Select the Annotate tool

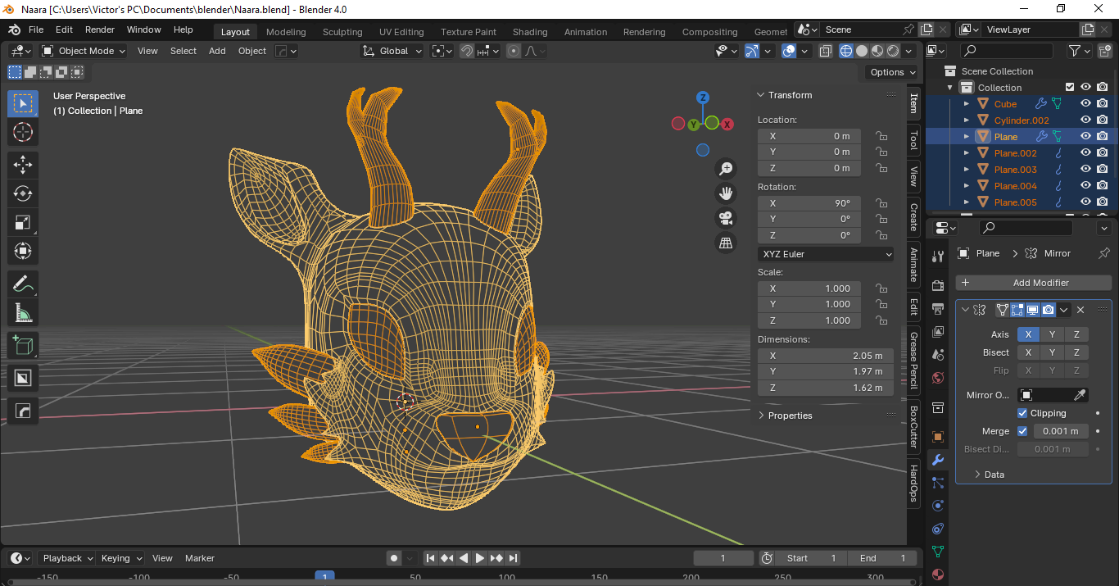[x=23, y=284]
